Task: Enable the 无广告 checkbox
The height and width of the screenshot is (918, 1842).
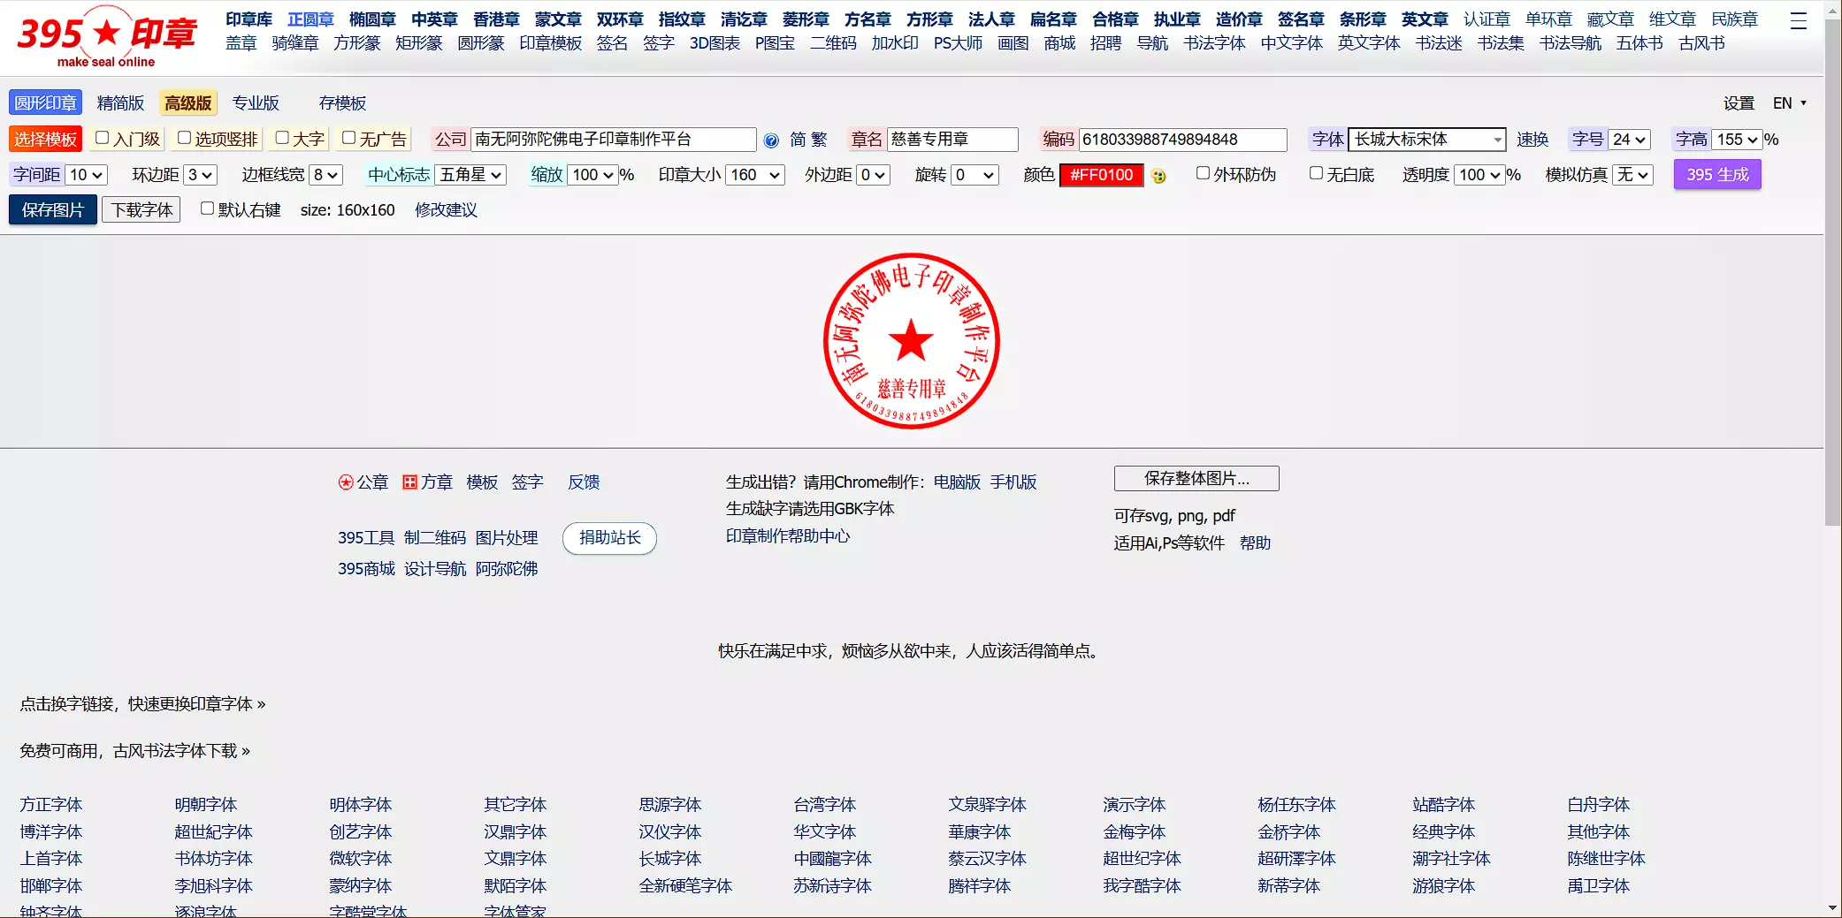Action: pyautogui.click(x=349, y=138)
